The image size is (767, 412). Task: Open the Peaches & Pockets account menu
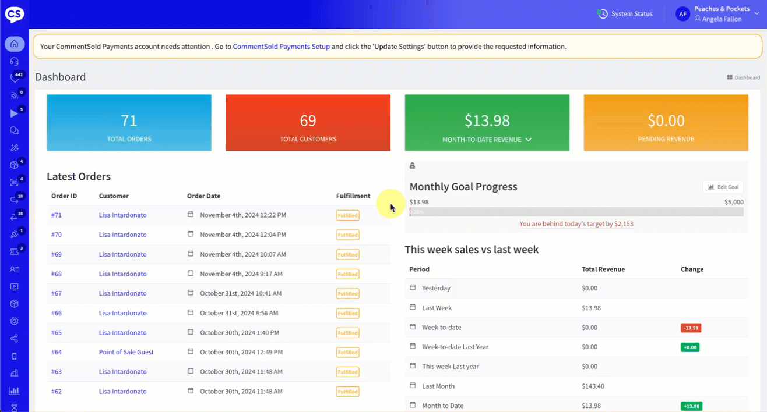(718, 14)
